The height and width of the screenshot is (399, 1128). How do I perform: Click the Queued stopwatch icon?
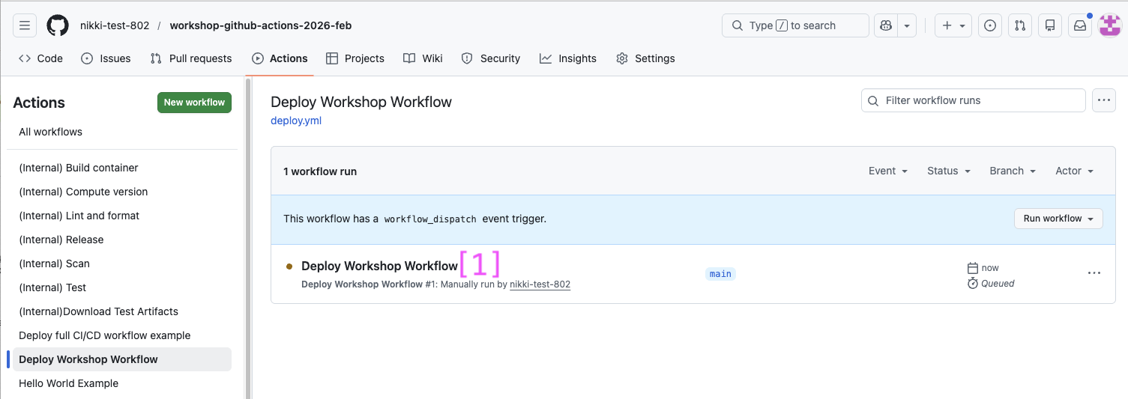pyautogui.click(x=973, y=283)
